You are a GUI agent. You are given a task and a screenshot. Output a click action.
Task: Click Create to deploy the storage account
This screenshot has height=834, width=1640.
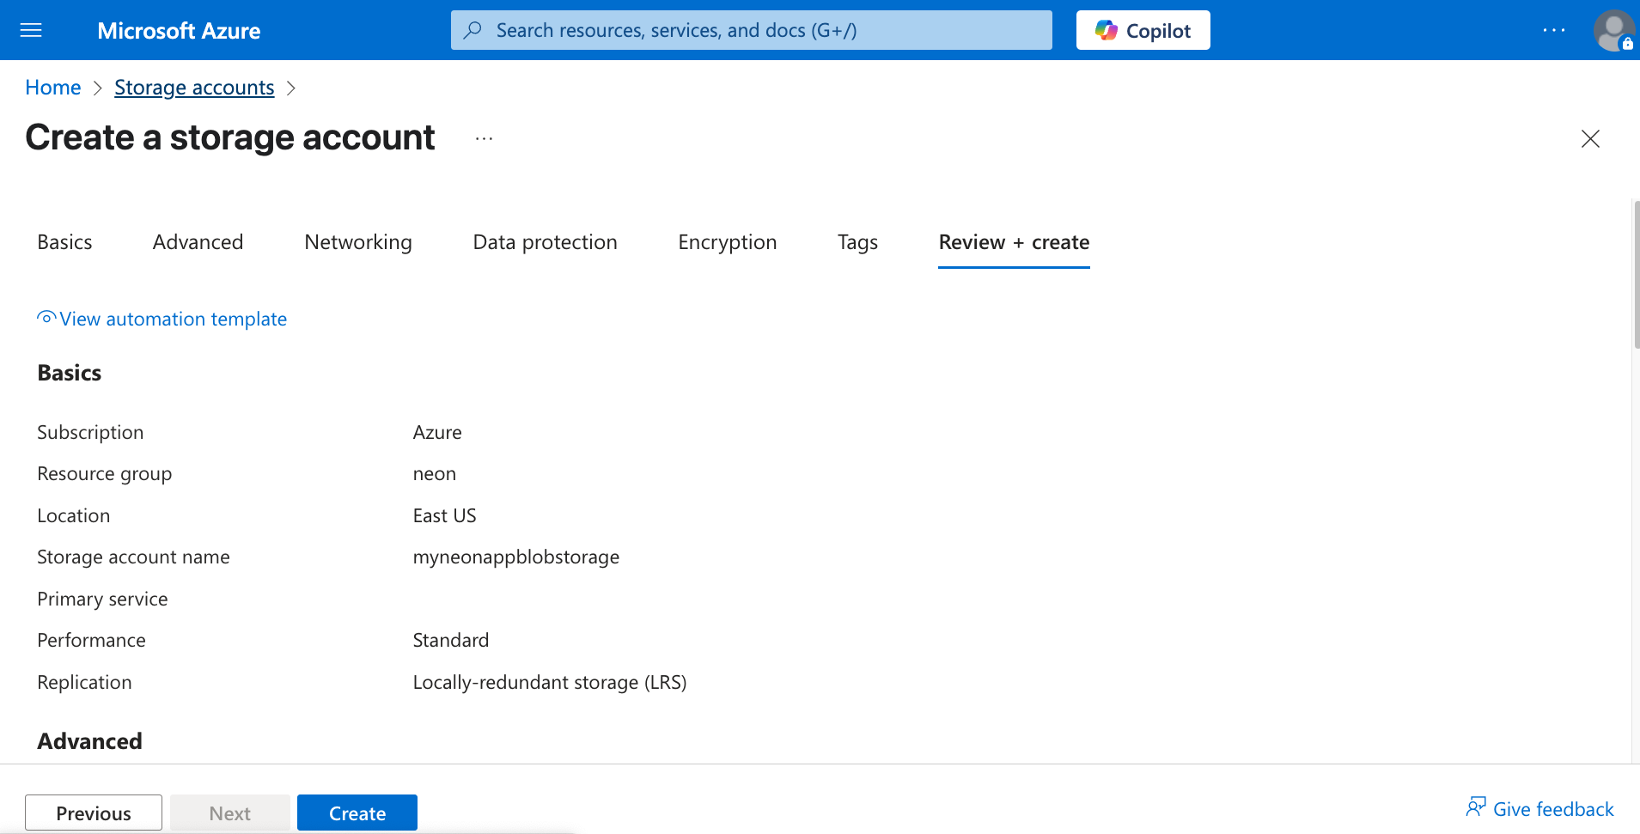(357, 813)
